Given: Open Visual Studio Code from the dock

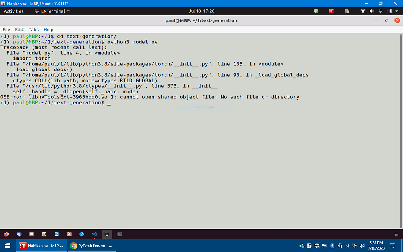Looking at the screenshot, I should (x=94, y=234).
